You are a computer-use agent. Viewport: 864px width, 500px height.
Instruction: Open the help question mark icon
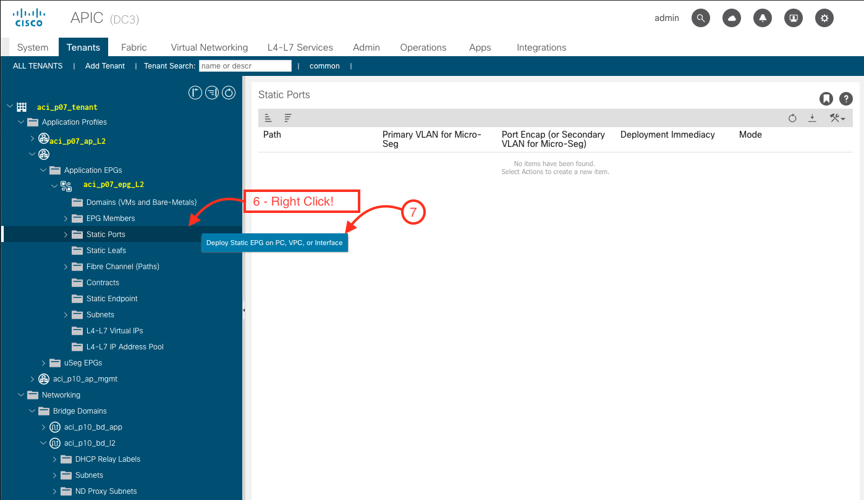[845, 99]
